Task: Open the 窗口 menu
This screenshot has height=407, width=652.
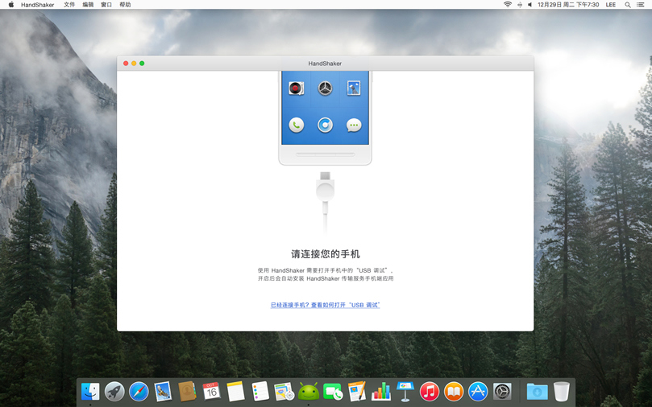Action: click(106, 5)
